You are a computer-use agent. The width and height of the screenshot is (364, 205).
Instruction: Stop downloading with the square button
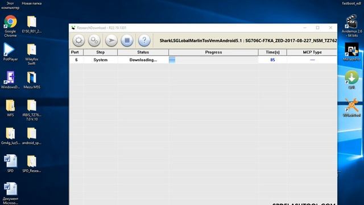tap(127, 40)
